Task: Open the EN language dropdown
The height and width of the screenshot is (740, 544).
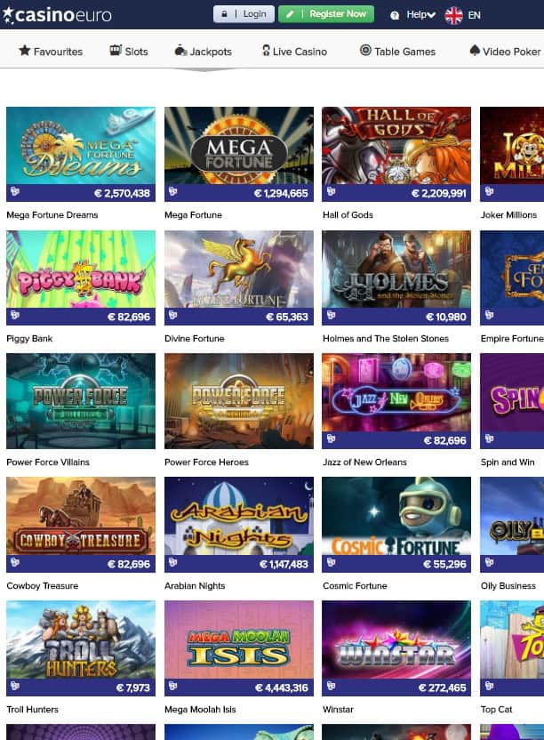Action: 474,15
